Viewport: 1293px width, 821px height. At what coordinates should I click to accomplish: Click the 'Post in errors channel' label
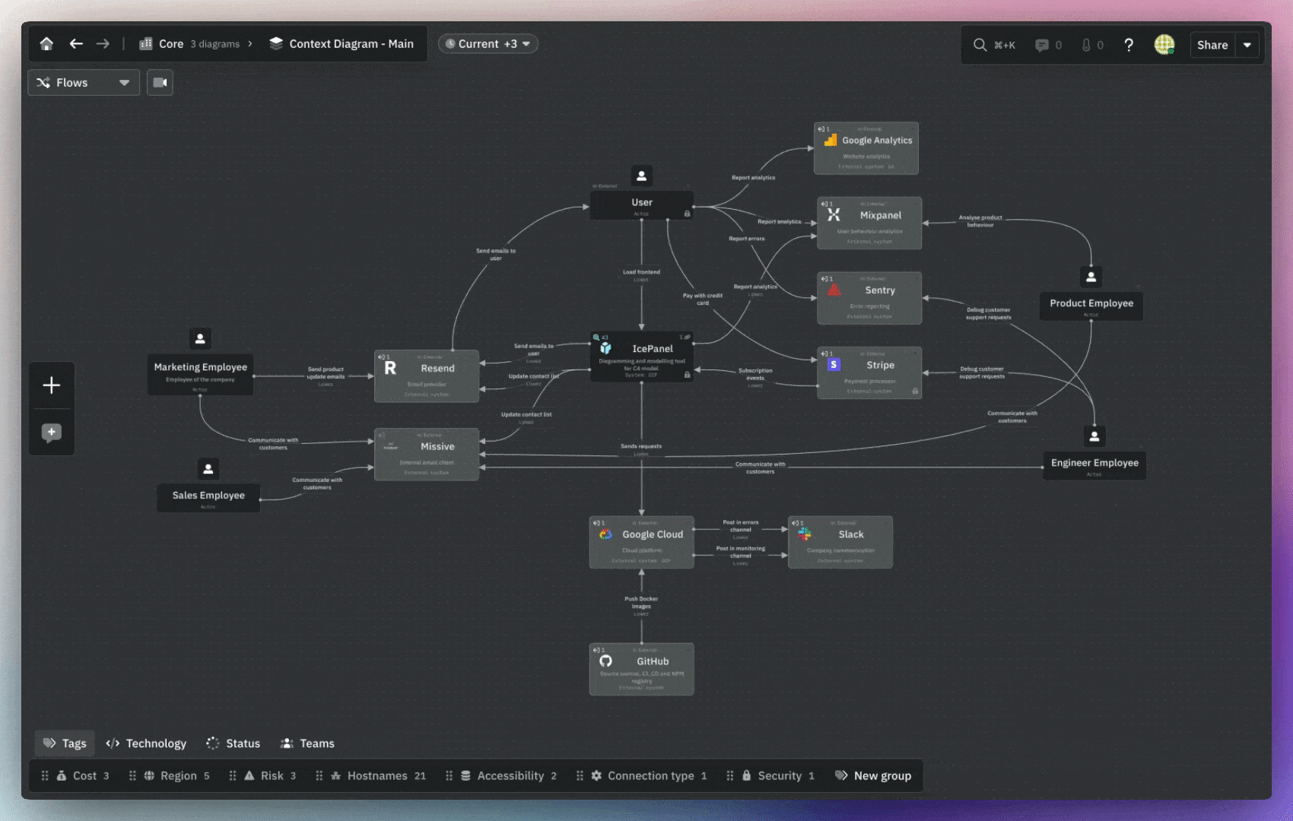[741, 526]
